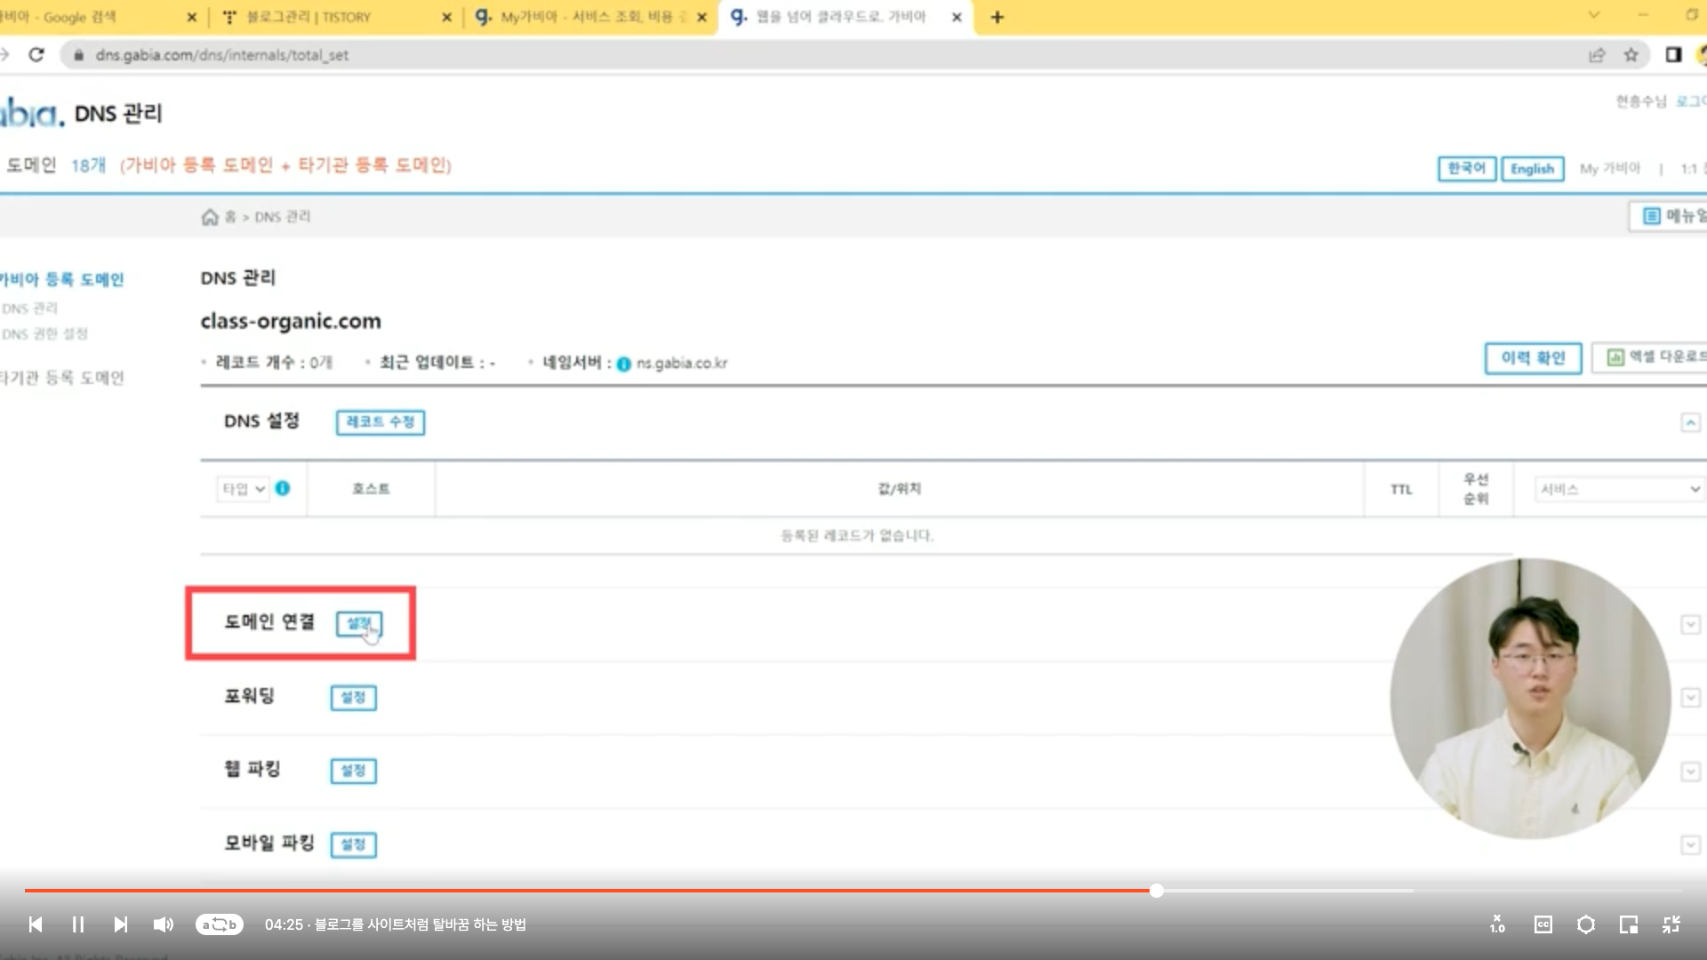The image size is (1707, 960).
Task: Click the 레코드 수정 button
Action: pyautogui.click(x=381, y=422)
